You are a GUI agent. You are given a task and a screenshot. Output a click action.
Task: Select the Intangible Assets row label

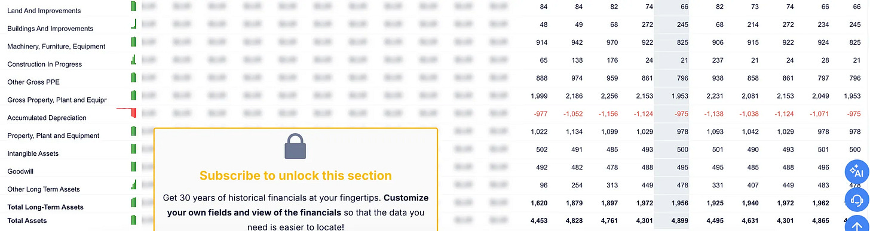(x=33, y=153)
